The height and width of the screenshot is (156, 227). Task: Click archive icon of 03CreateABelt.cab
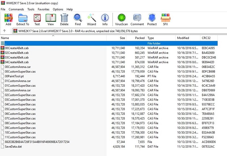tap(3, 57)
